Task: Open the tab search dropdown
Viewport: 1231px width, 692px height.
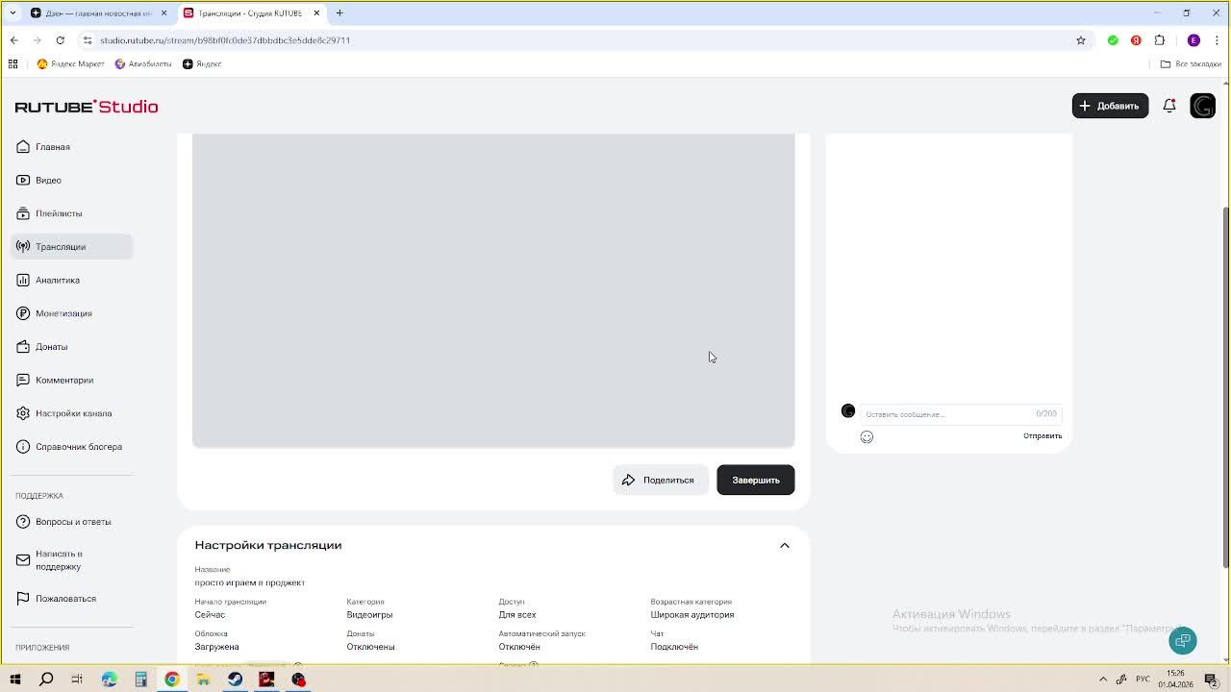Action: tap(13, 12)
